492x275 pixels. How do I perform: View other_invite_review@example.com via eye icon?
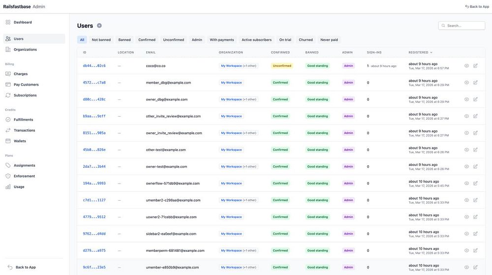[466, 116]
